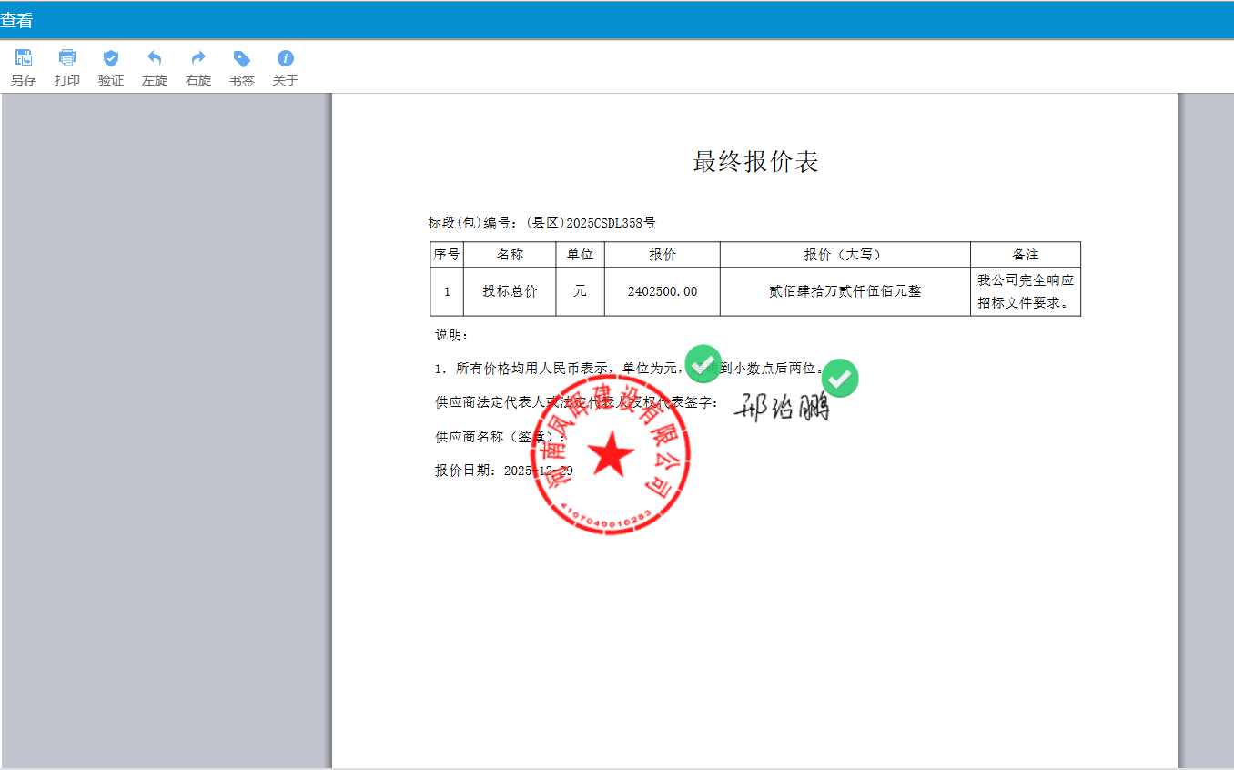Select the red company seal stamp
The width and height of the screenshot is (1234, 770).
pos(611,455)
